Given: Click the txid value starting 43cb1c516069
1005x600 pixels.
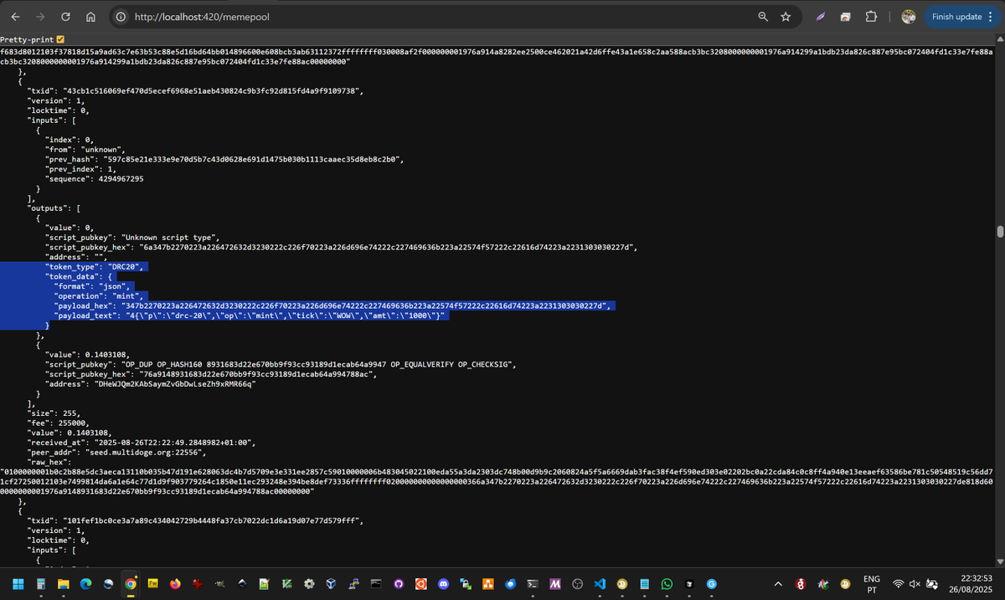Looking at the screenshot, I should (214, 90).
